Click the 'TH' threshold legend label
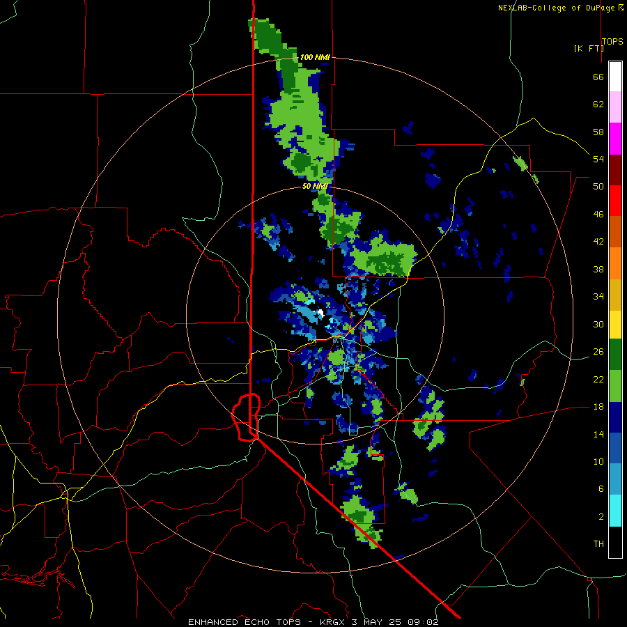The height and width of the screenshot is (627, 627). point(598,544)
